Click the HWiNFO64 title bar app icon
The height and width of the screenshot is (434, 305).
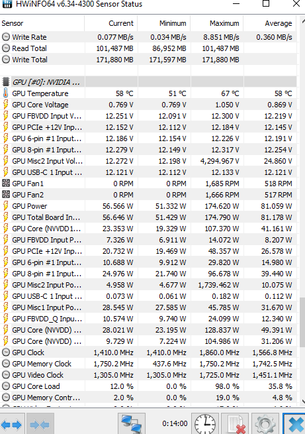pyautogui.click(x=7, y=3)
